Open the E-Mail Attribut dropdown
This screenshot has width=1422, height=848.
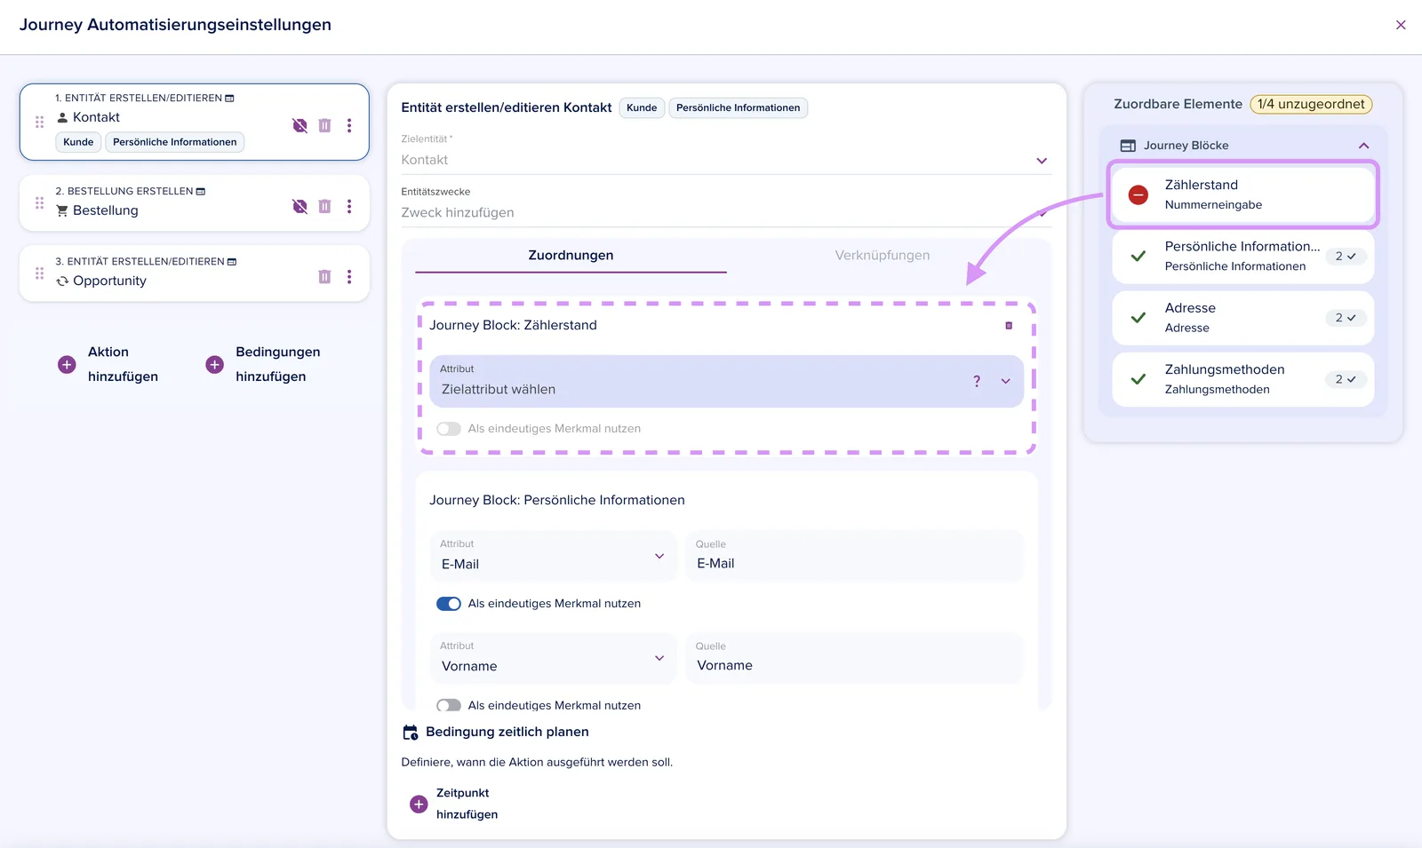click(554, 557)
